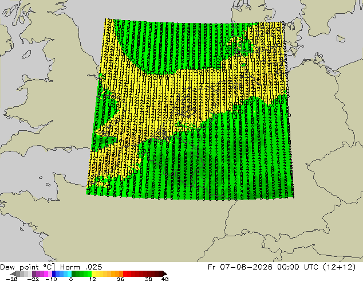The width and height of the screenshot is (363, 281).
Task: Click the legend label '-10'
Action: pos(51,279)
